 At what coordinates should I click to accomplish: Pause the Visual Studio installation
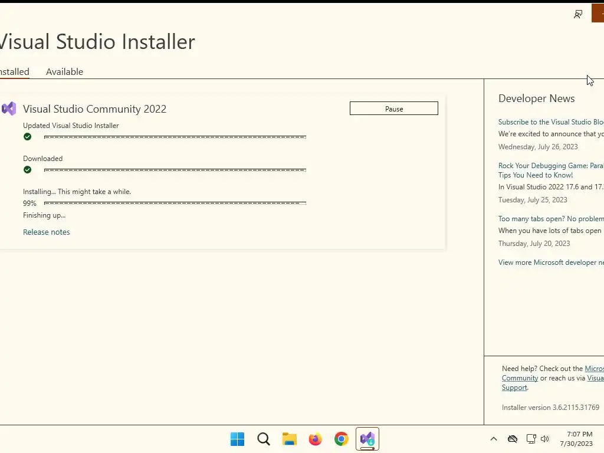click(x=393, y=109)
